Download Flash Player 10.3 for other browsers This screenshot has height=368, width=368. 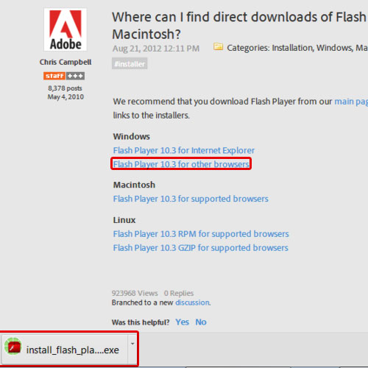[181, 164]
